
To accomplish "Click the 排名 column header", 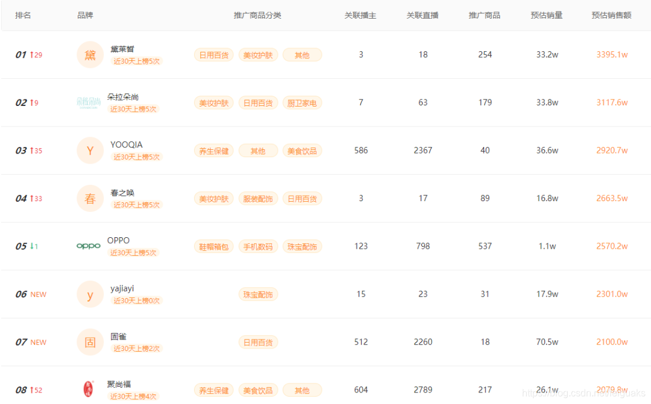I will click(x=23, y=15).
